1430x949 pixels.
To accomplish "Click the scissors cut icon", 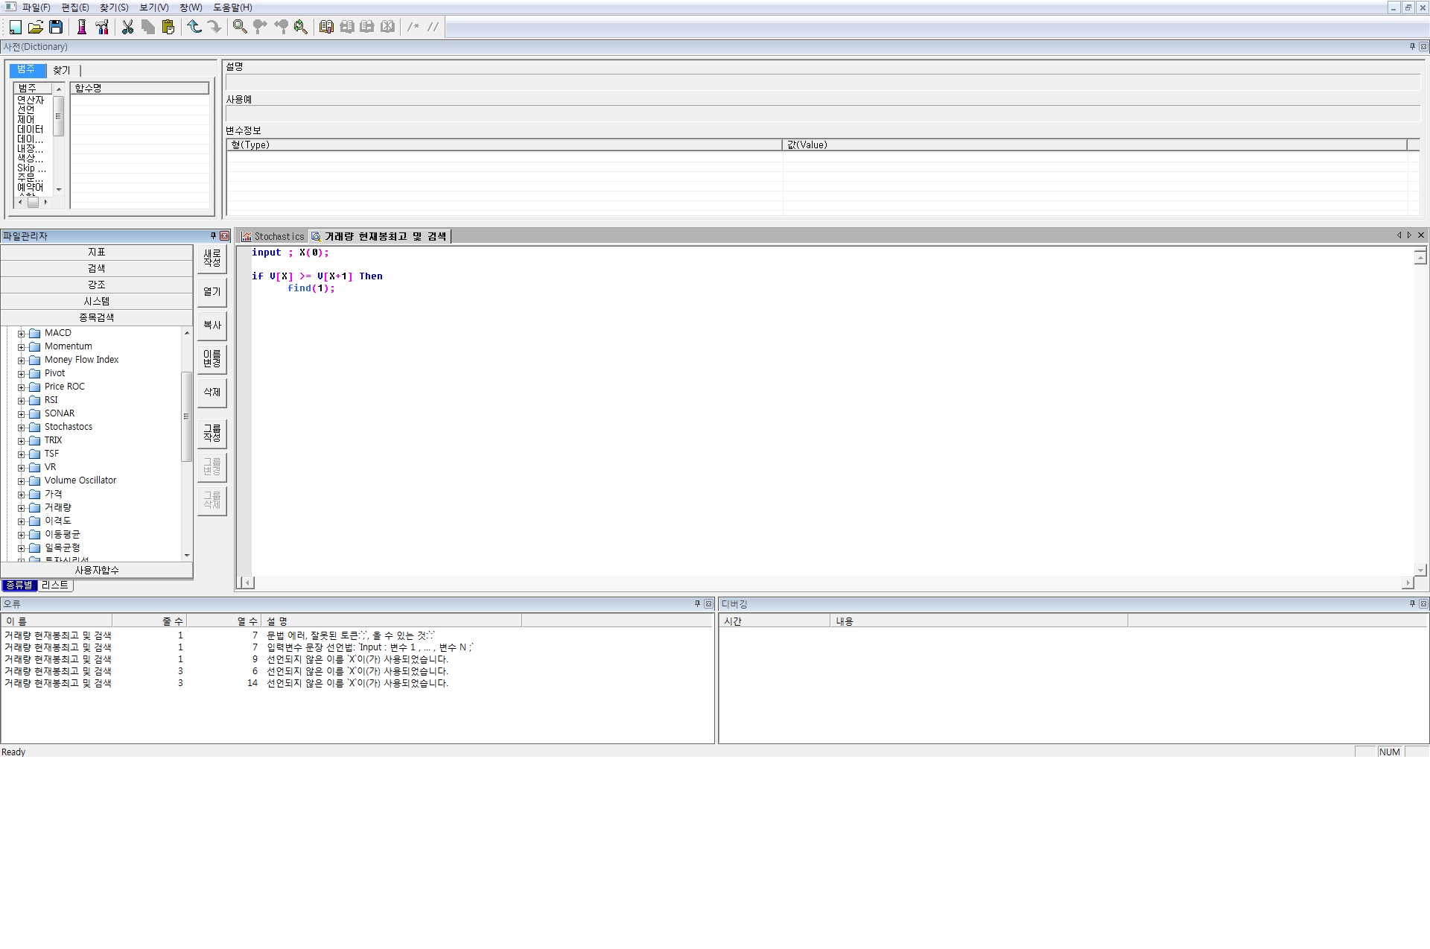I will click(x=127, y=28).
